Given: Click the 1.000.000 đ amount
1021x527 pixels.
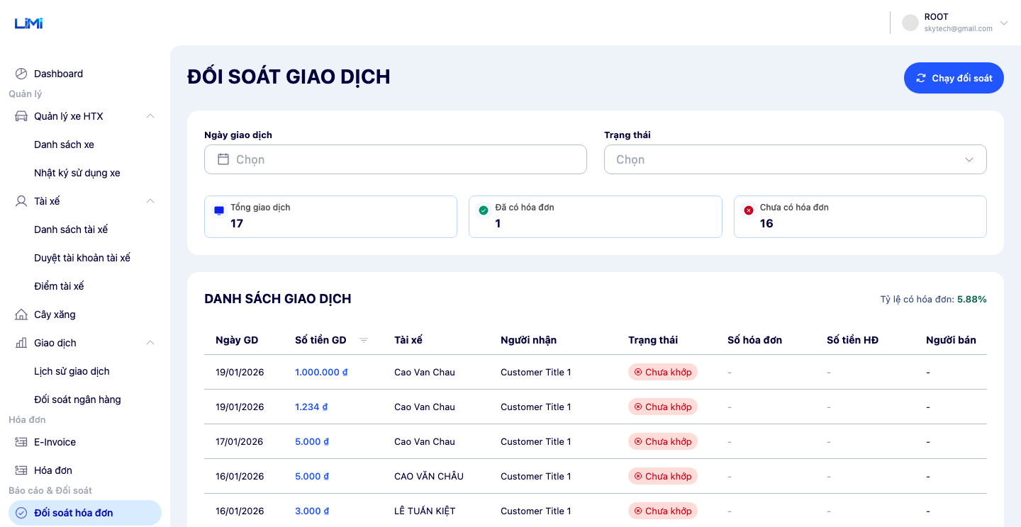Looking at the screenshot, I should coord(321,372).
